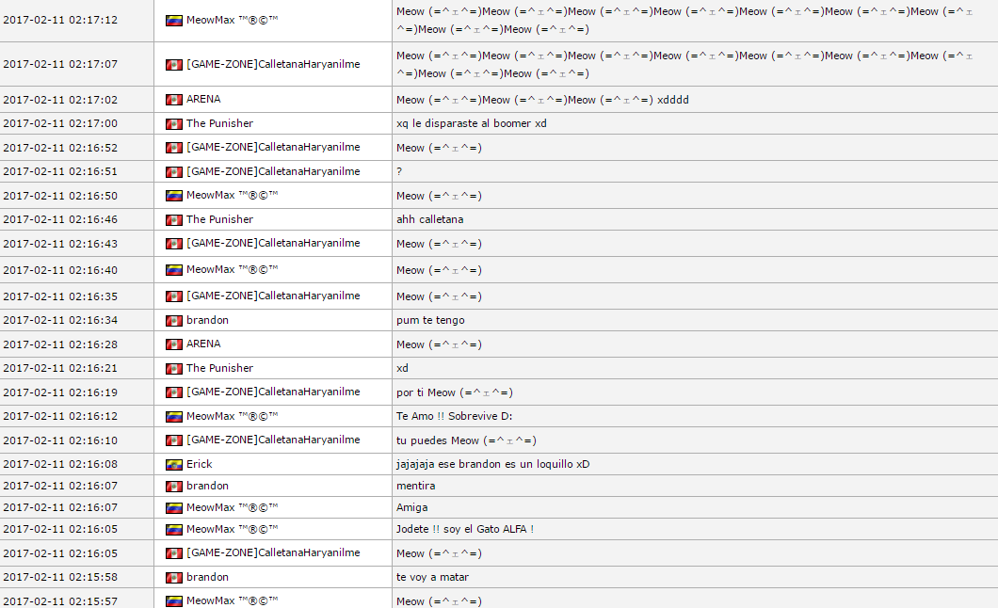Click brandon's flag icon in the 'mentira' row
Viewport: 998px width, 608px height.
173,487
